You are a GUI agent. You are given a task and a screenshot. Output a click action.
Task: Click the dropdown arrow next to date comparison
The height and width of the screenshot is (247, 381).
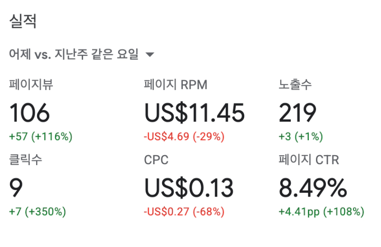(150, 55)
